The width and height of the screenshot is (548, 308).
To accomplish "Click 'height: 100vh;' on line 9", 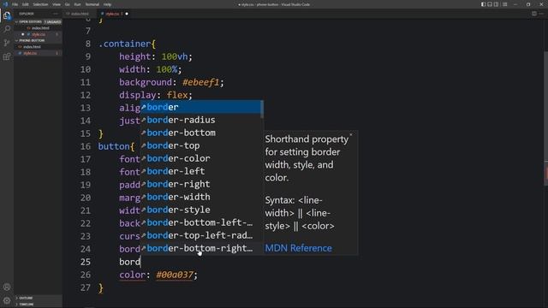I will (156, 56).
